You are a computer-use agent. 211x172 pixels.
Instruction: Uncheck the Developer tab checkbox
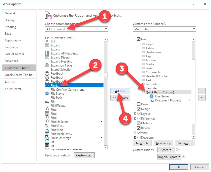tap(139, 137)
